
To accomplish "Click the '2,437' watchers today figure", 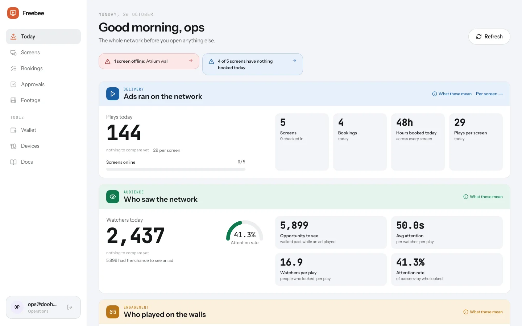I will click(136, 236).
